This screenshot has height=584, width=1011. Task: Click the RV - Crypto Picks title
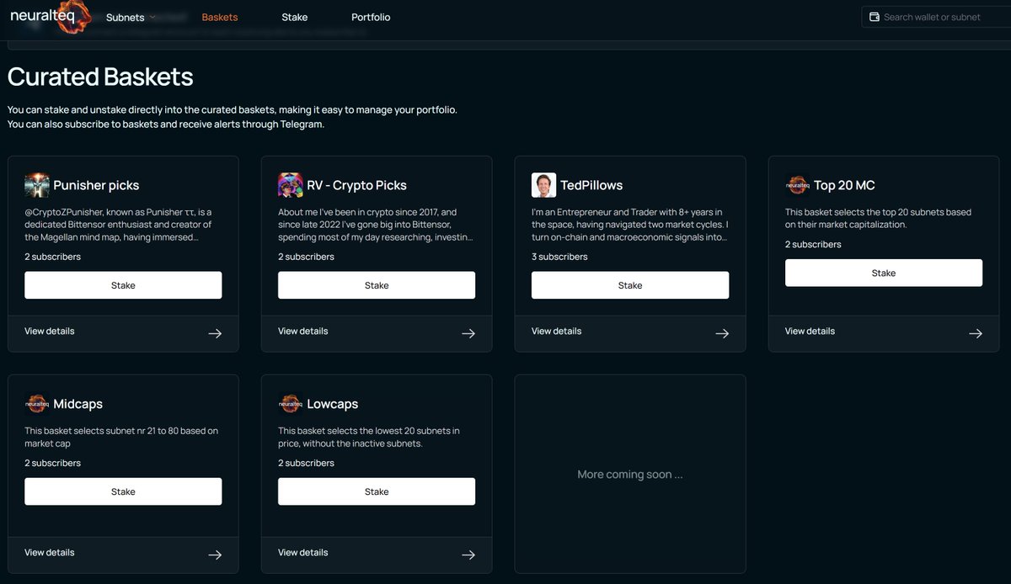(x=356, y=185)
